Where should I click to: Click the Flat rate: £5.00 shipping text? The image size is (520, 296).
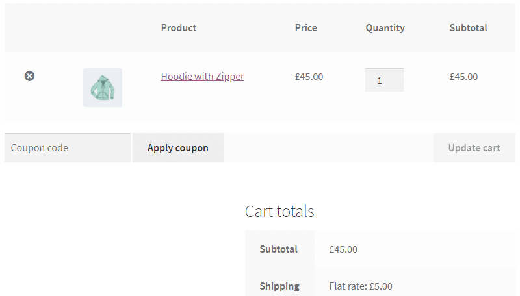(361, 286)
